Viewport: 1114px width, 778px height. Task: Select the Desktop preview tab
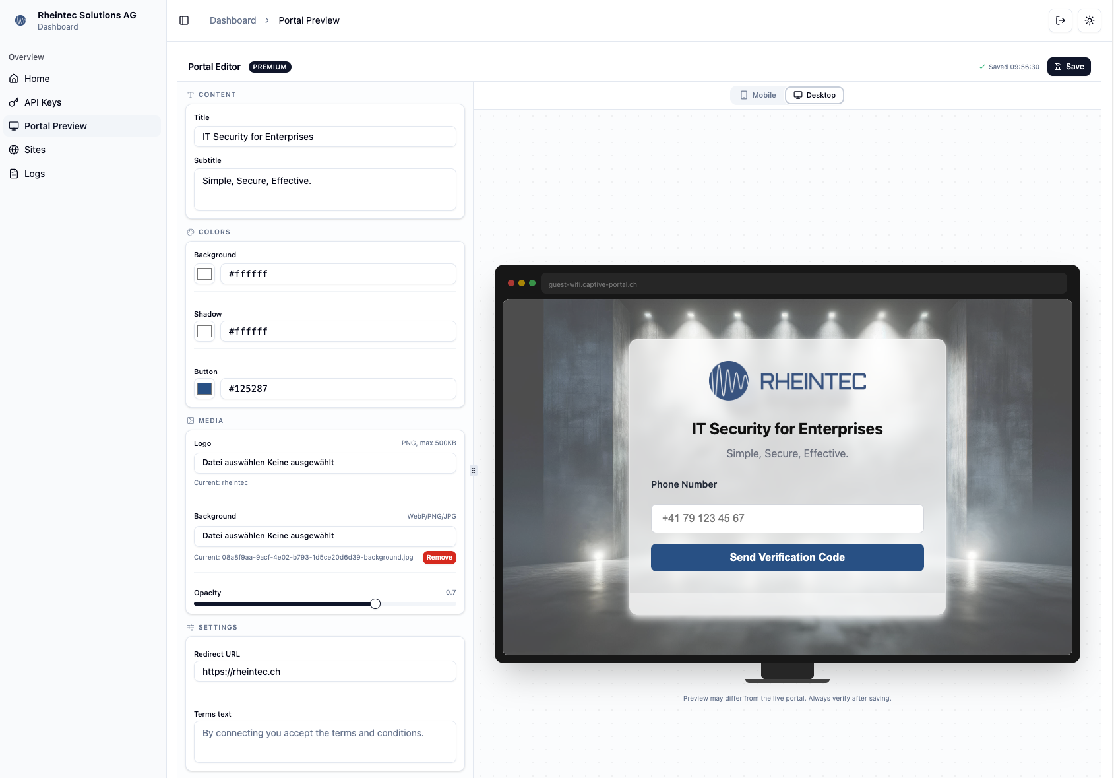(x=814, y=95)
